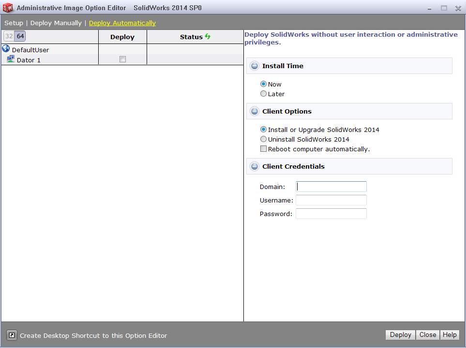This screenshot has width=466, height=348.
Task: Choose Uninstall SolidWorks 2014
Action: click(x=263, y=139)
